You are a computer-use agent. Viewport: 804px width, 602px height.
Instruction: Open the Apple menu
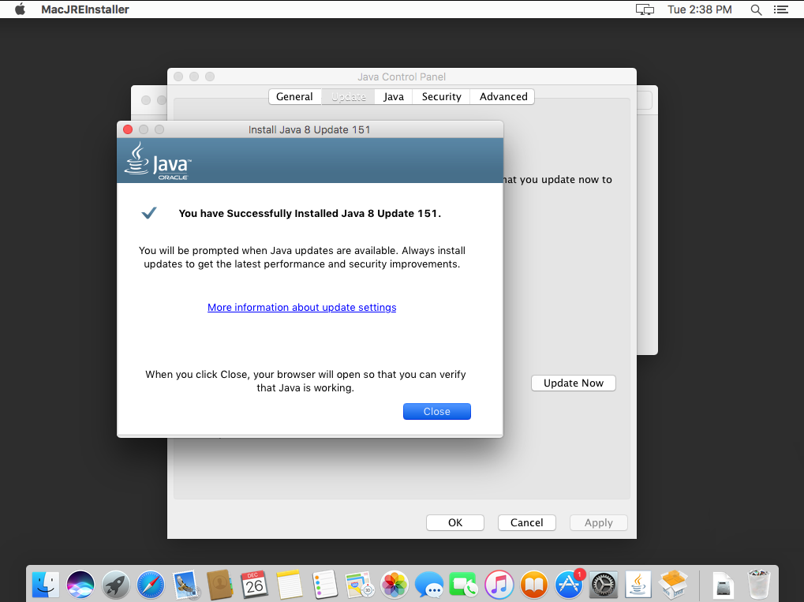coord(21,9)
